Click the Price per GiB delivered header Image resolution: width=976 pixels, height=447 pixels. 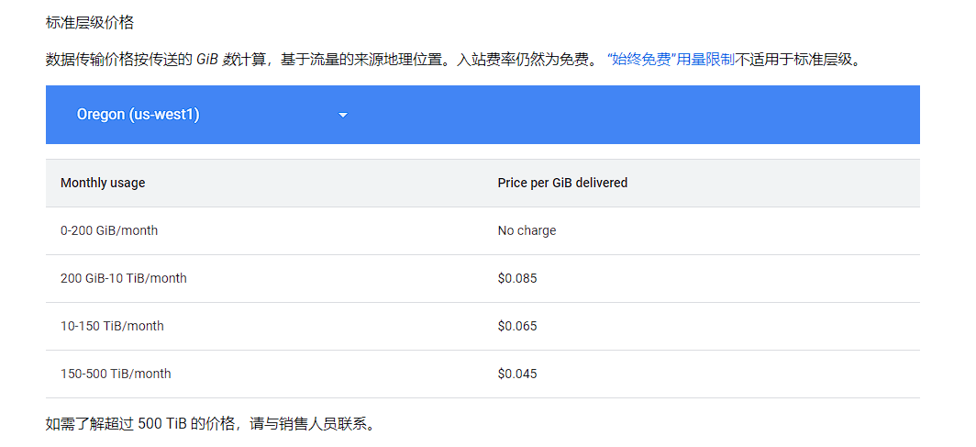point(562,183)
